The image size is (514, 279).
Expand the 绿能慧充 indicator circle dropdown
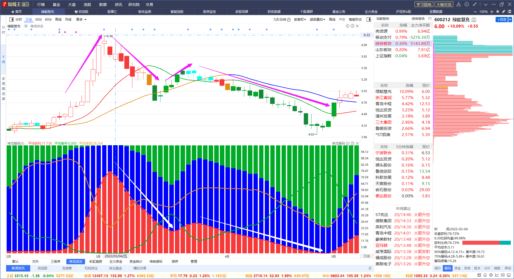26,26
